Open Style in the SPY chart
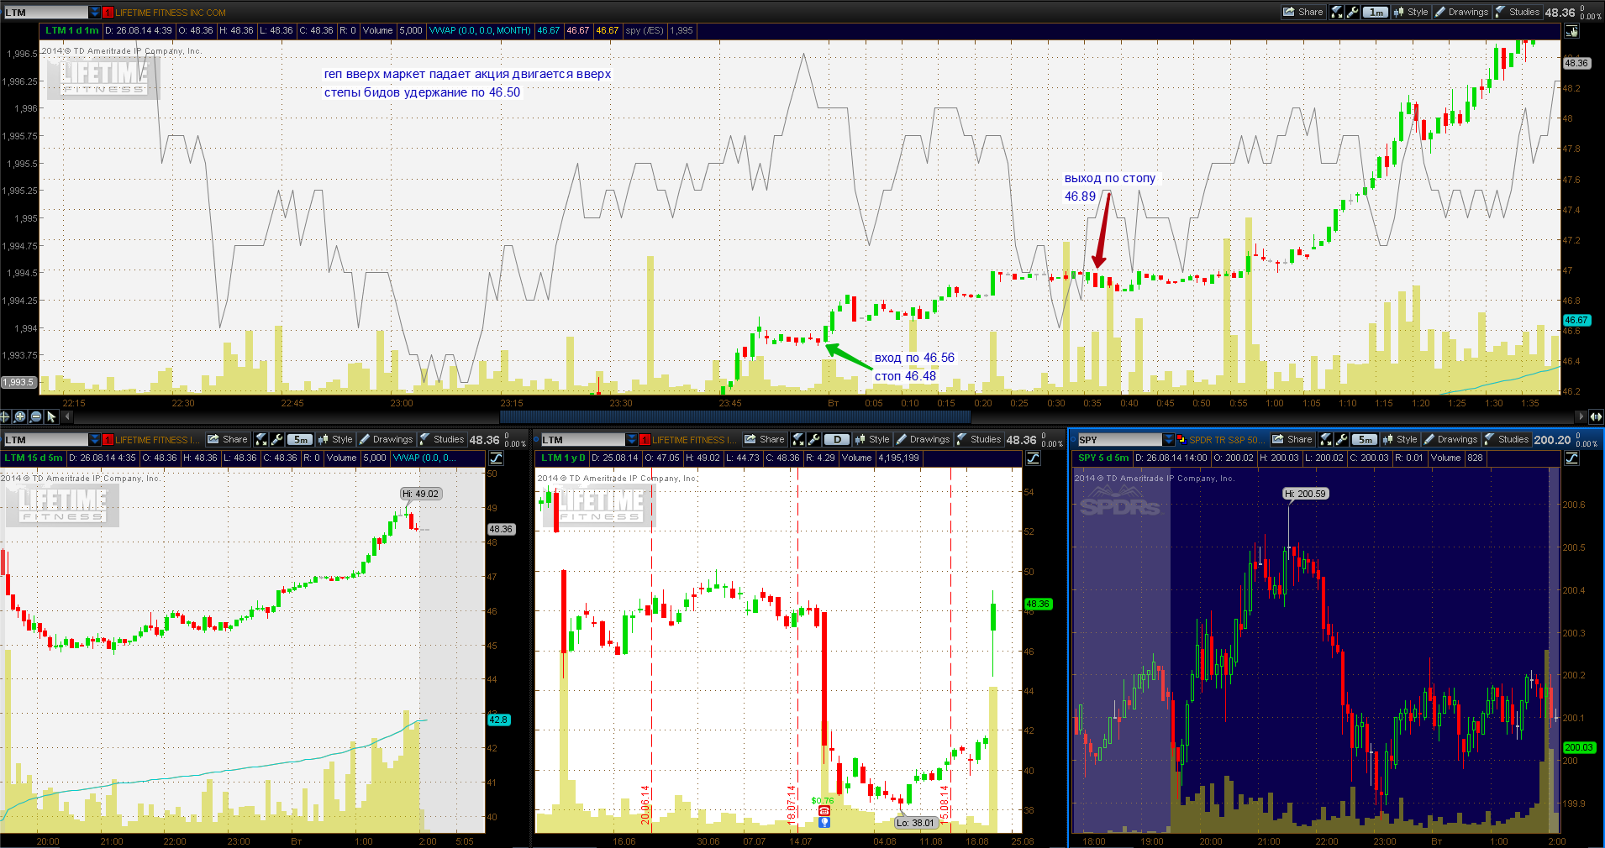This screenshot has height=848, width=1605. point(1400,439)
